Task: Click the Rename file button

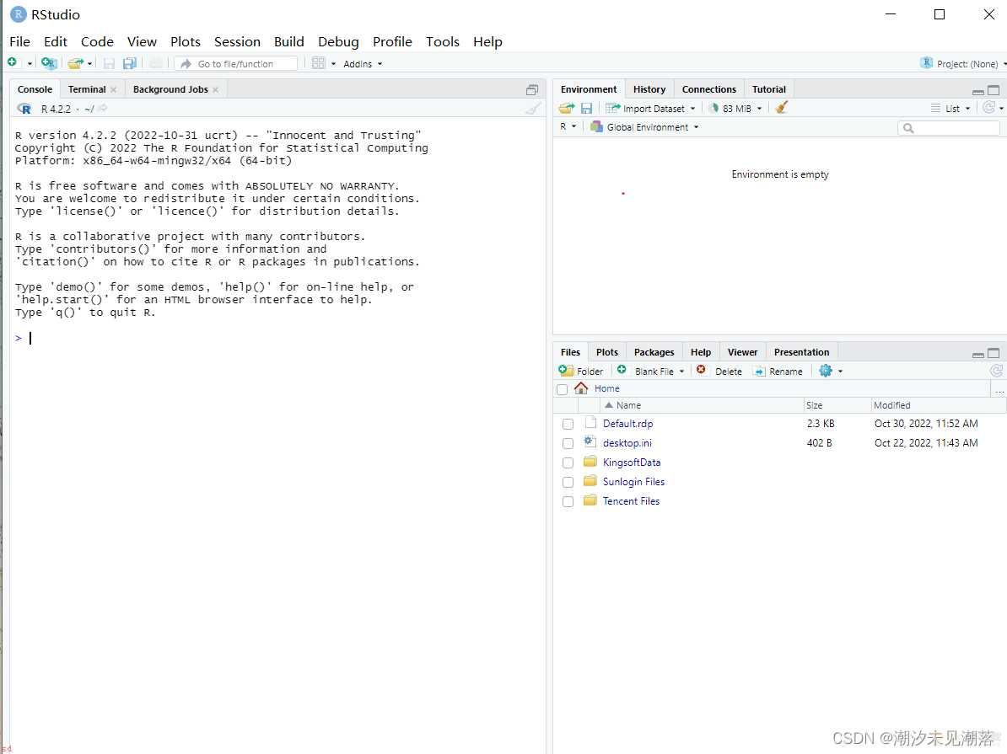Action: [777, 371]
